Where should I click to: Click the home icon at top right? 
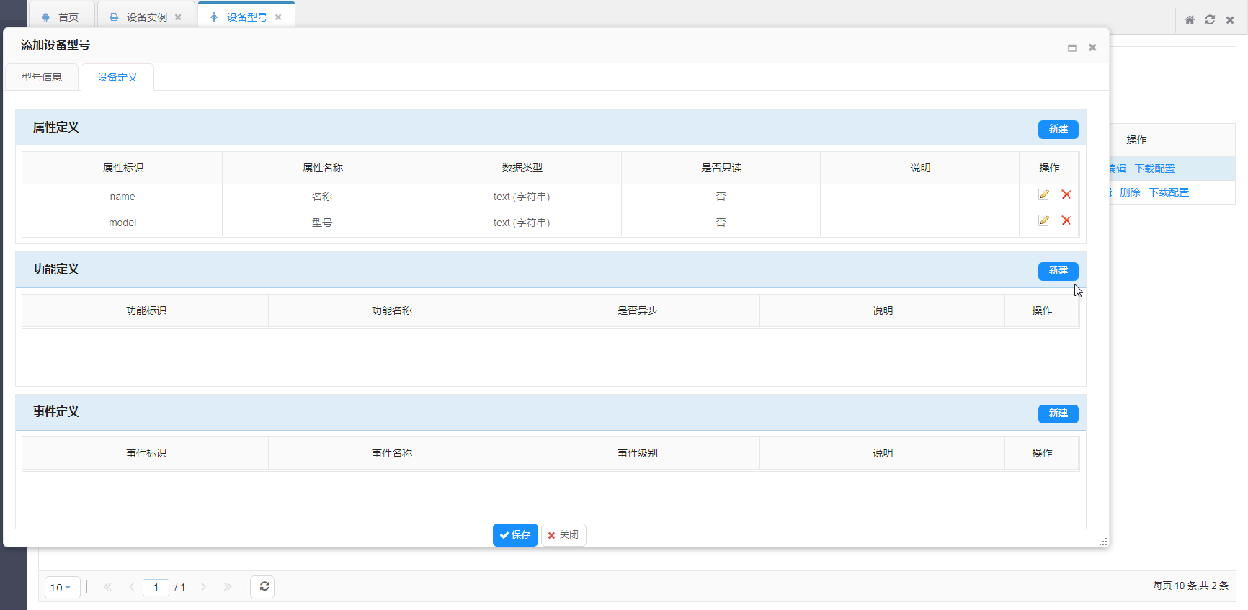(1190, 20)
